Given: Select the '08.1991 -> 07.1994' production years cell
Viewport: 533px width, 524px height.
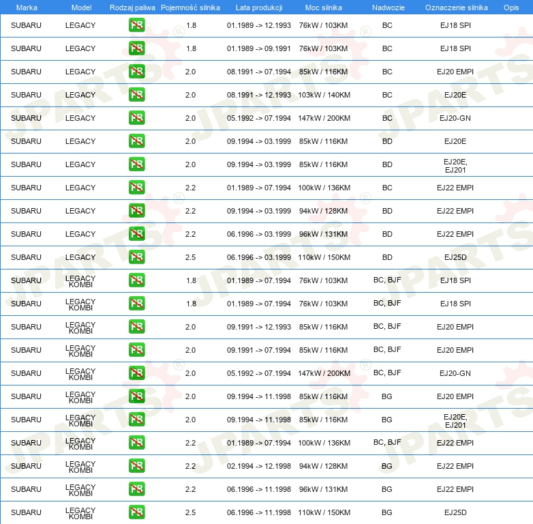Looking at the screenshot, I should point(259,72).
